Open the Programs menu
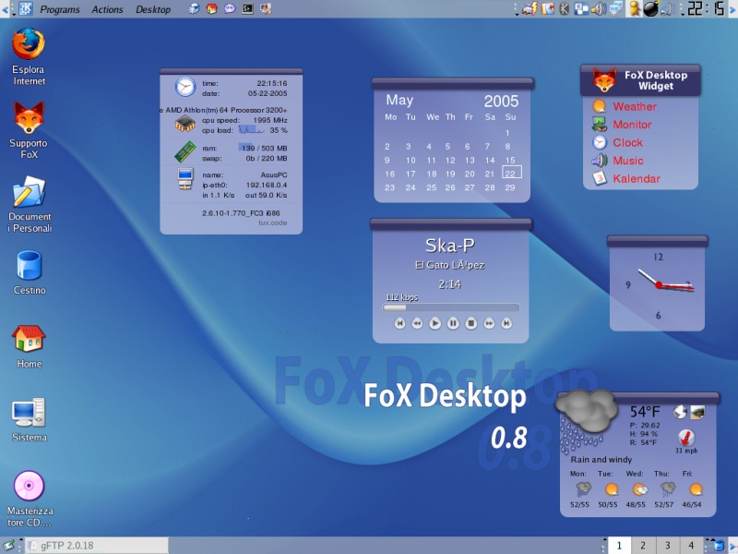 point(60,9)
